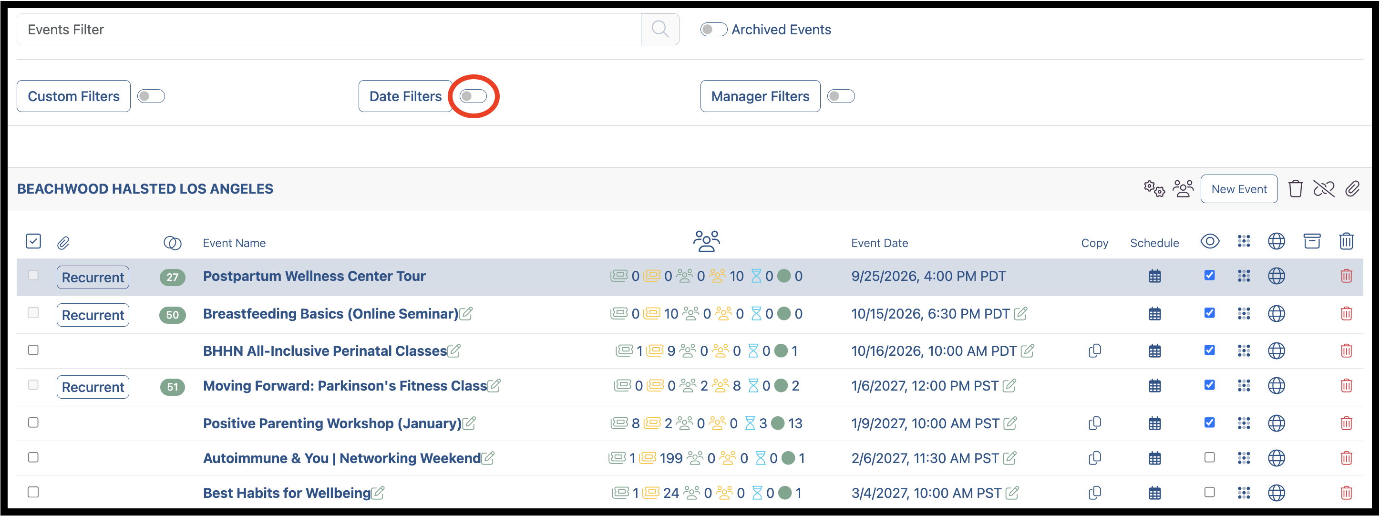Click the broken link icon in the header bar
The width and height of the screenshot is (1380, 516).
tap(1324, 189)
